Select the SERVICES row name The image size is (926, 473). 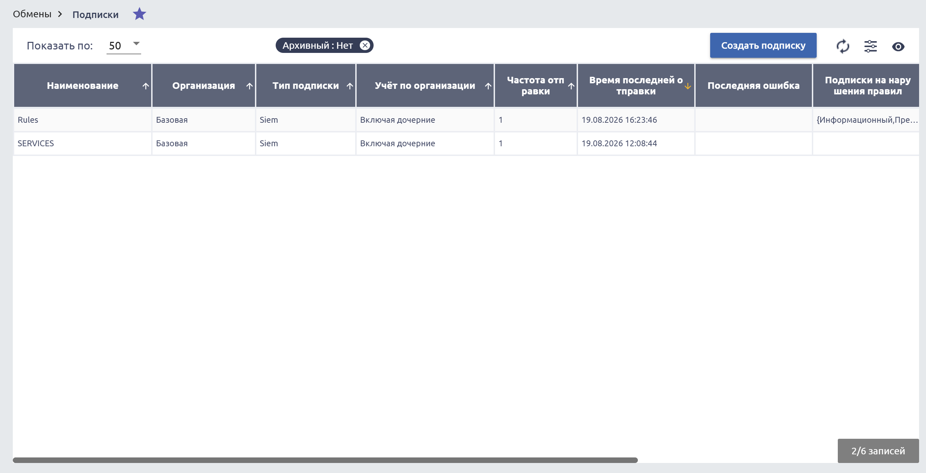[36, 143]
